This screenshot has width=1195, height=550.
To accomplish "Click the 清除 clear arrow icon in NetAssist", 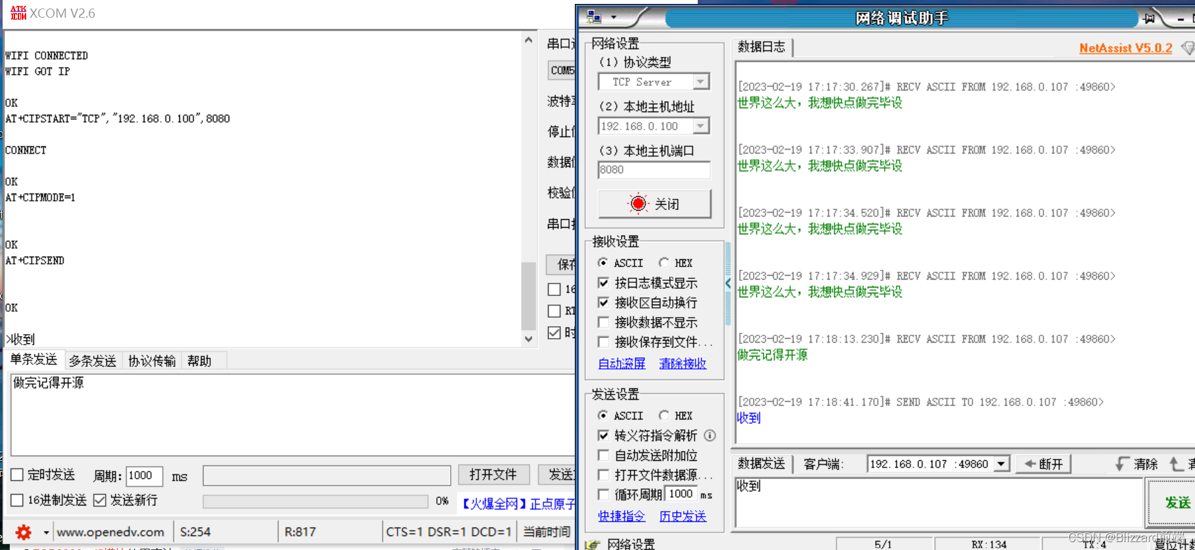I will pyautogui.click(x=1123, y=464).
